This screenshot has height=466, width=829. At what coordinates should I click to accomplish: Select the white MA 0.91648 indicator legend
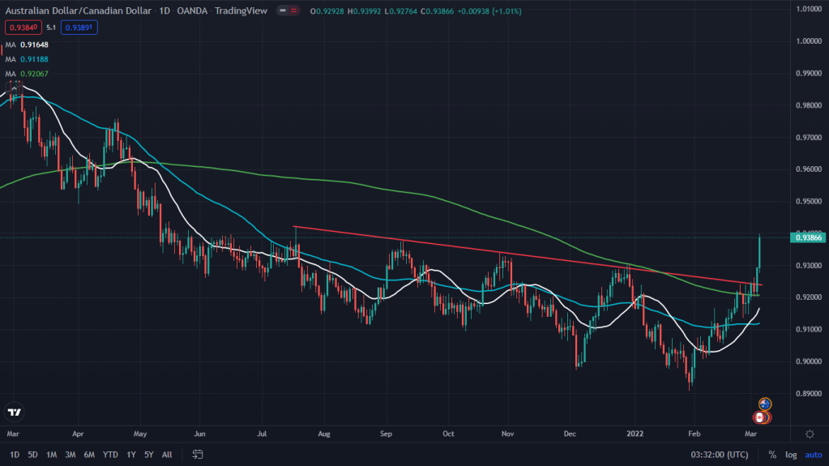point(28,45)
